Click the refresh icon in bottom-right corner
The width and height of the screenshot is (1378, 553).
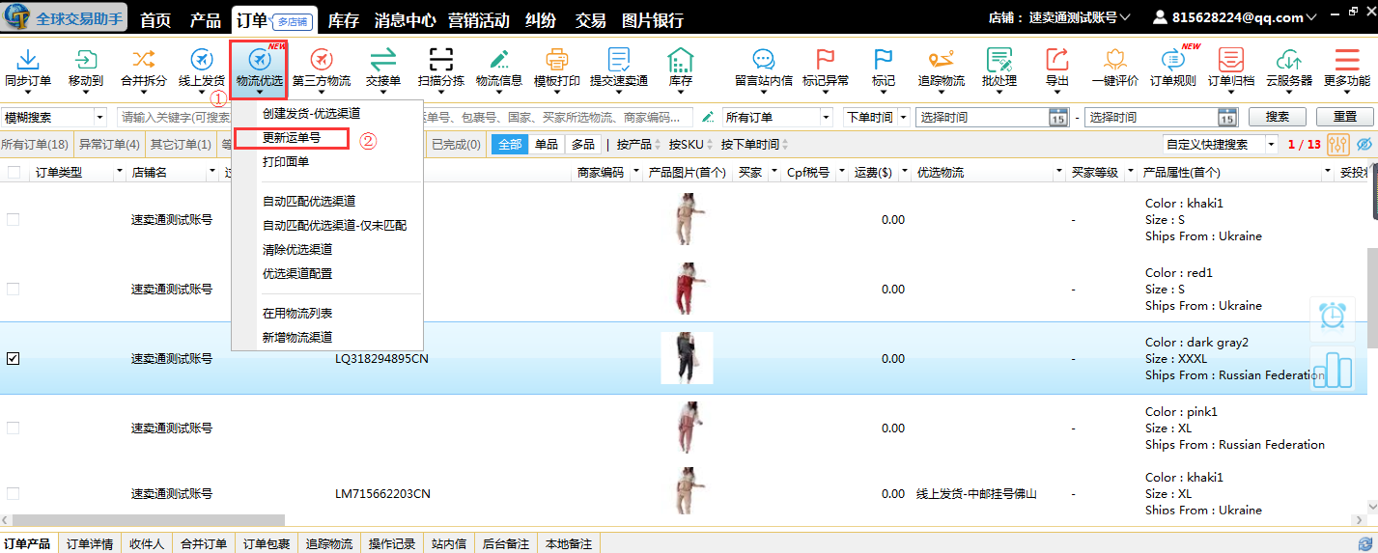[x=1364, y=545]
